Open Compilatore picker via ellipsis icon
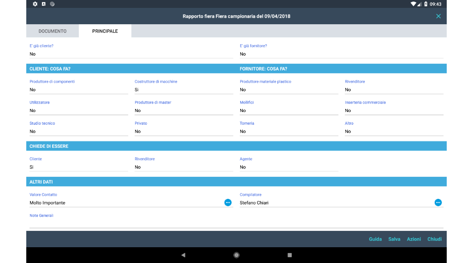473x263 pixels. (438, 203)
